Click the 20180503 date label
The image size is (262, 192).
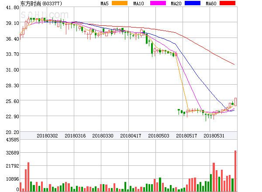159,136
